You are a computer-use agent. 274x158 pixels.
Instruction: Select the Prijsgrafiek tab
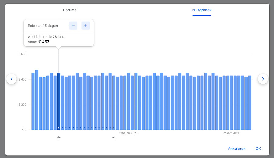click(202, 10)
